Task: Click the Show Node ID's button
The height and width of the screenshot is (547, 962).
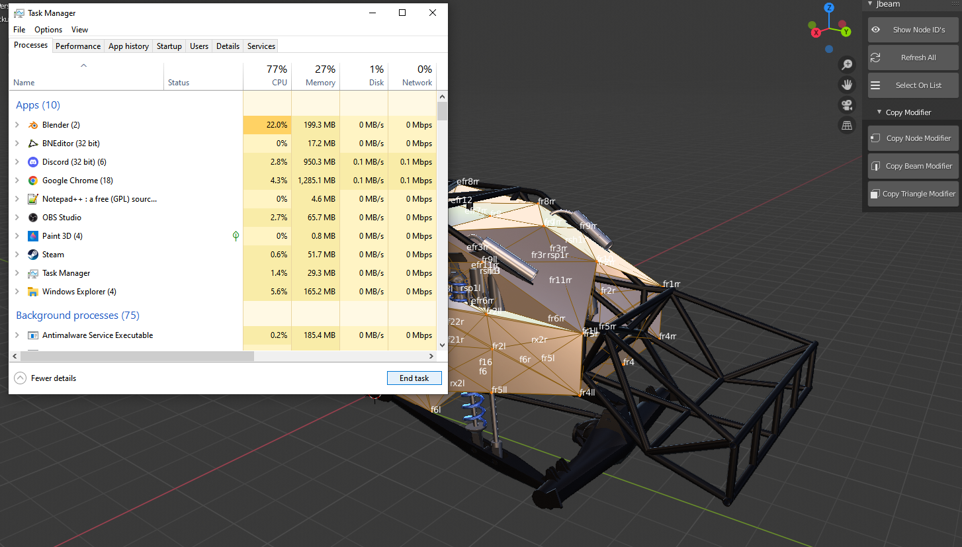Action: click(913, 30)
